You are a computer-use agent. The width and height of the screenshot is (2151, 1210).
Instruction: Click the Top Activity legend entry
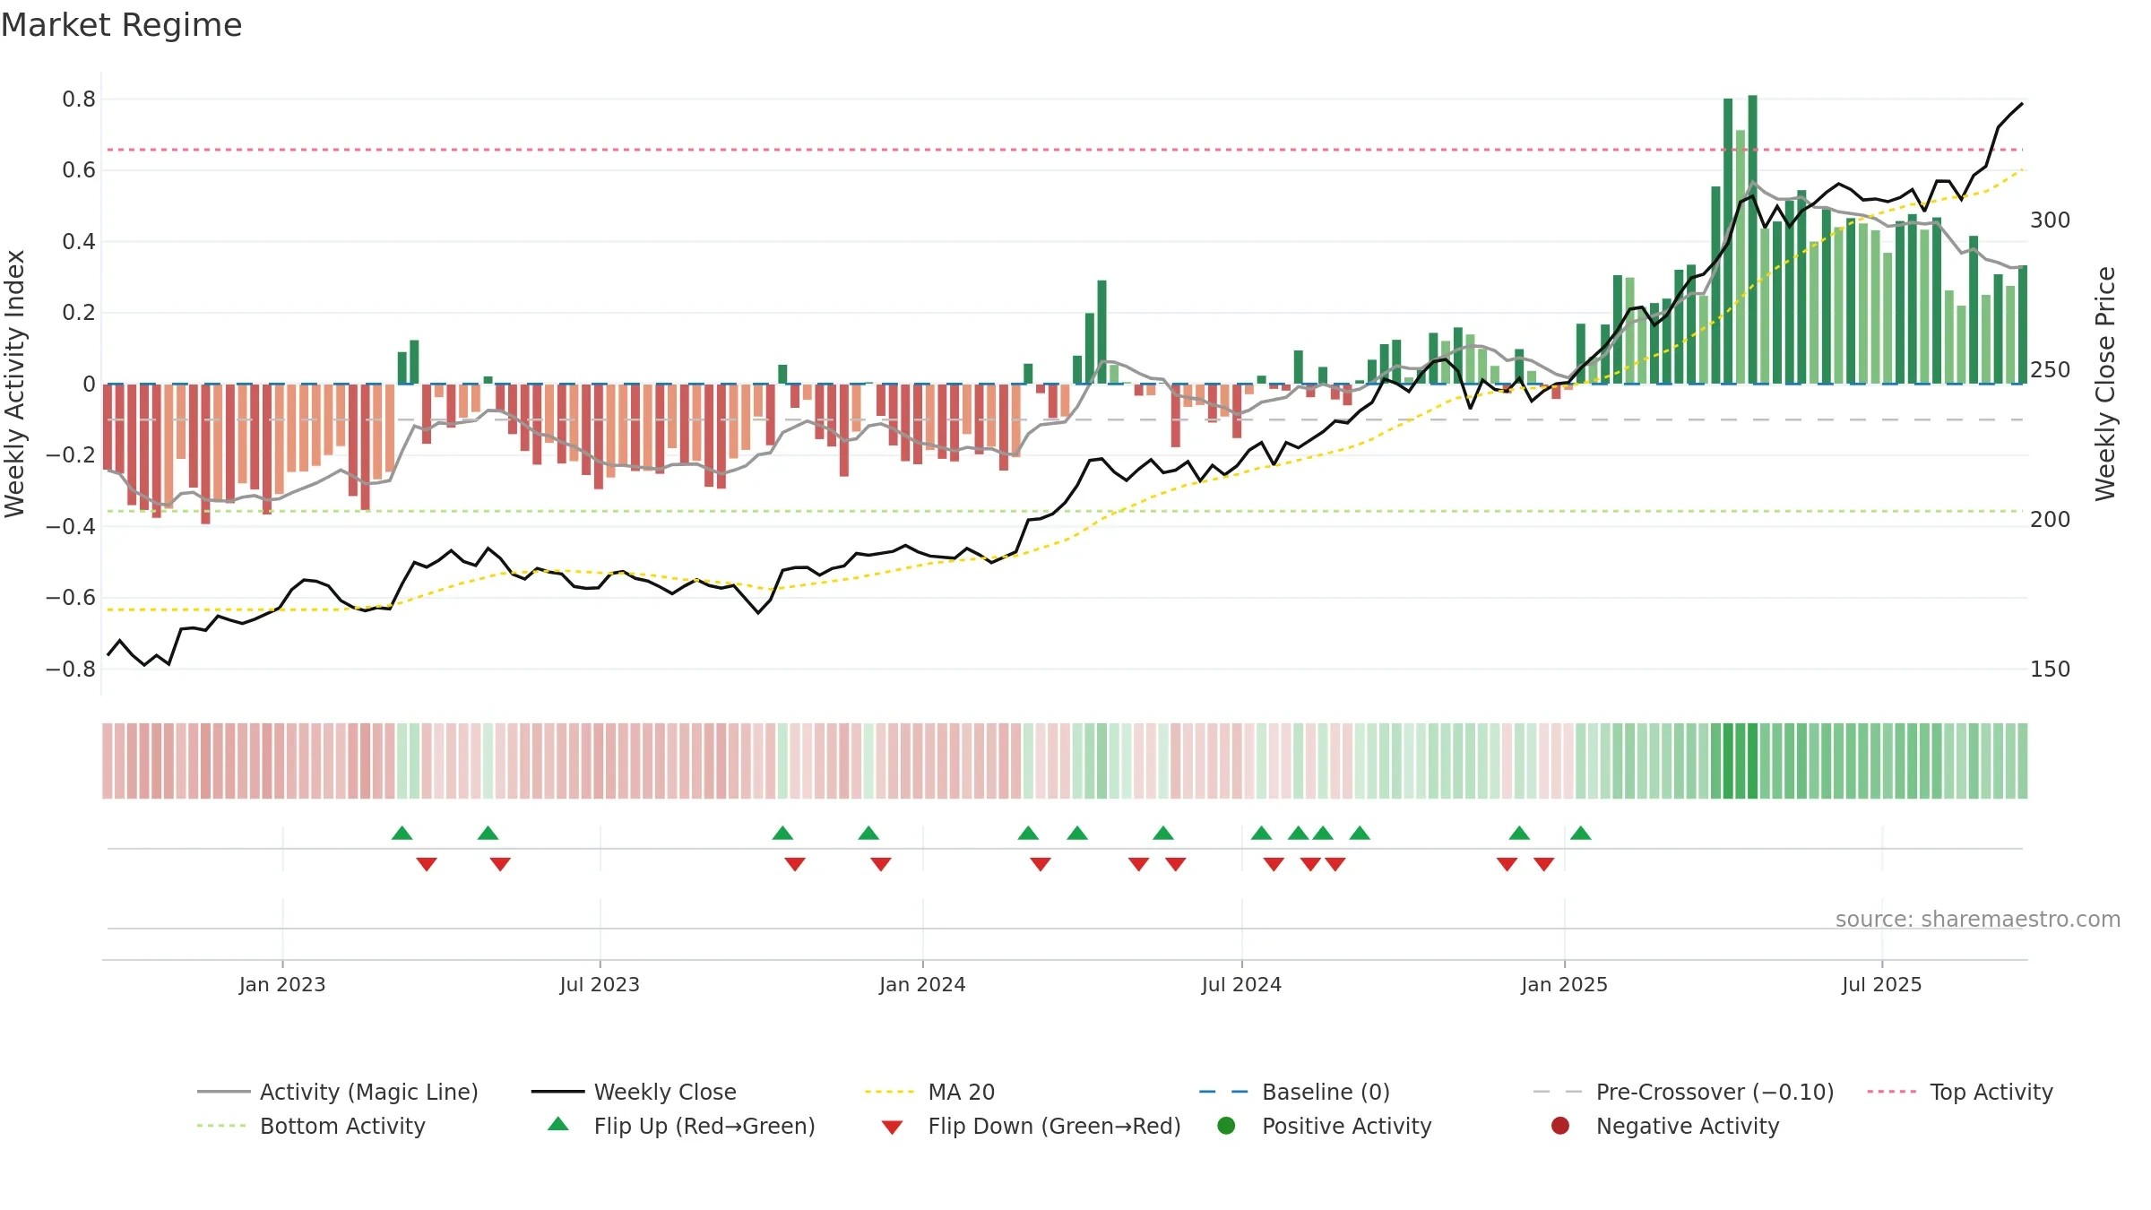pos(1960,1092)
